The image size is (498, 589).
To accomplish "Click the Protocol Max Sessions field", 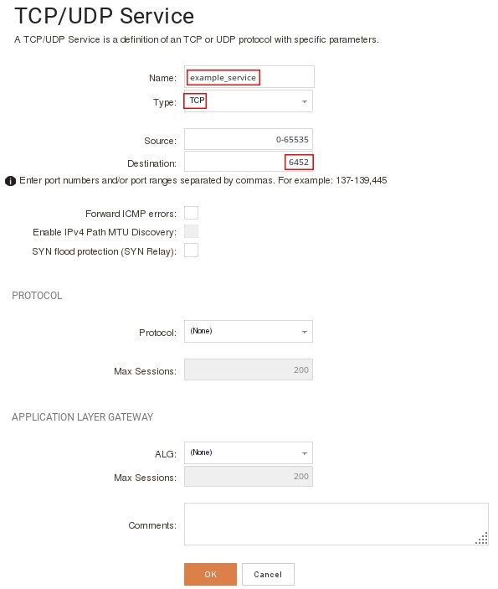I will click(249, 369).
